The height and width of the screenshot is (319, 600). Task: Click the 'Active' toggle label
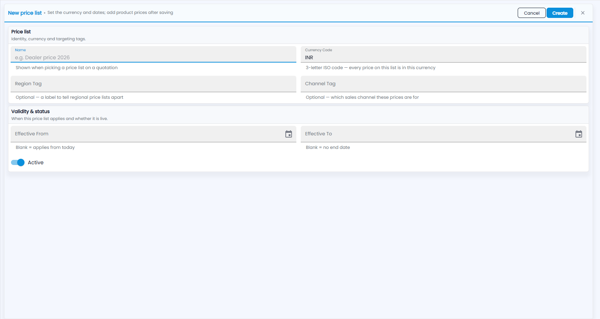(x=35, y=162)
